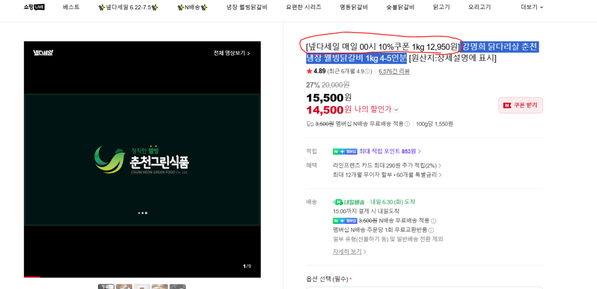Viewport: 597px width, 289px height.
Task: Open the 쇼핑LIVE tab
Action: [34, 7]
